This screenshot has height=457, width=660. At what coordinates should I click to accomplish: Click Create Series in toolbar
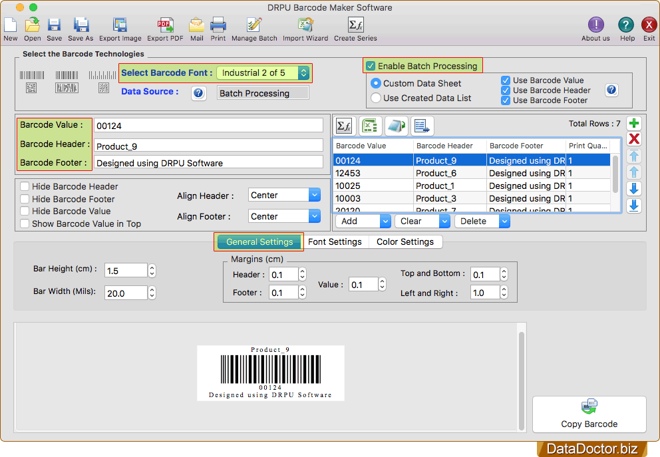[356, 25]
